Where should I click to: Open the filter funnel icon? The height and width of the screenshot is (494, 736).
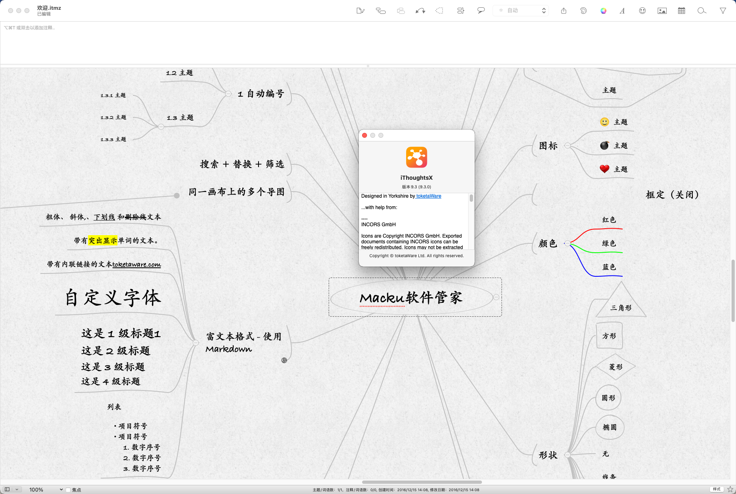click(723, 11)
